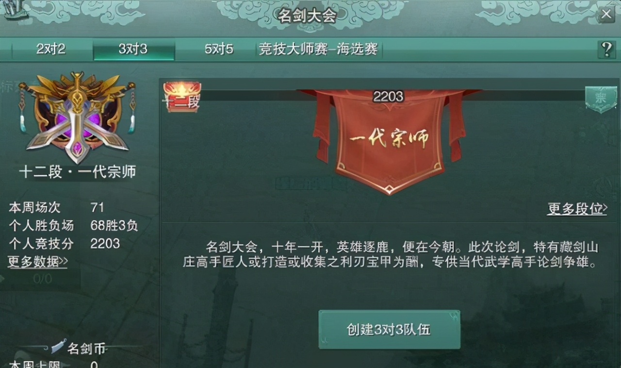This screenshot has width=621, height=368.
Task: Click the twelve-dan crossed swords rank emblem
Action: pyautogui.click(x=77, y=117)
